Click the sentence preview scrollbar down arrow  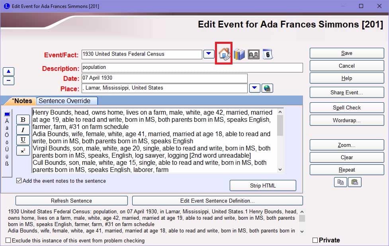coord(302,231)
